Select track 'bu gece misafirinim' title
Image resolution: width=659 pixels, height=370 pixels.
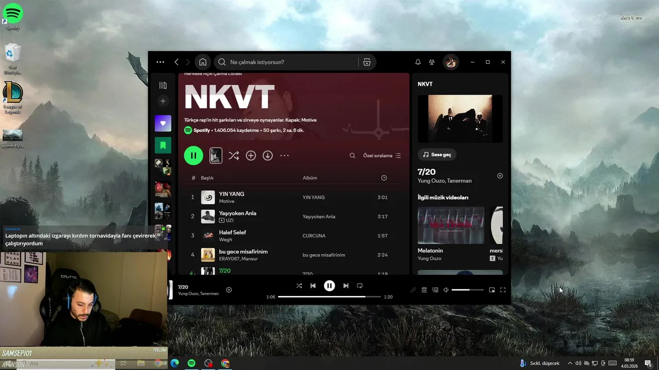click(x=244, y=252)
